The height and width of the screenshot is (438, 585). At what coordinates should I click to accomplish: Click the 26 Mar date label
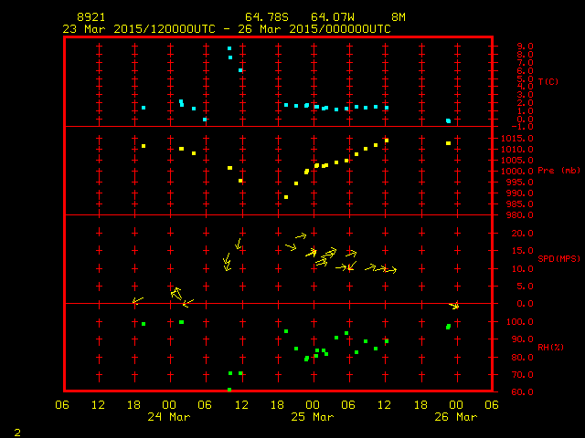click(x=455, y=416)
